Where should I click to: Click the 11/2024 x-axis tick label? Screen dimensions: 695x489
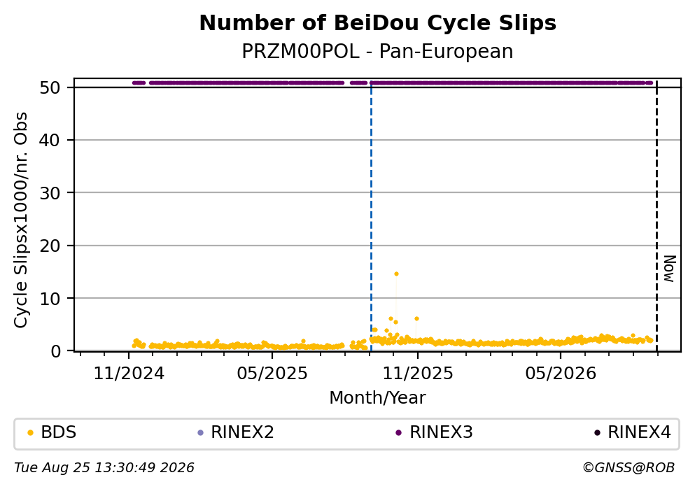pyautogui.click(x=129, y=374)
